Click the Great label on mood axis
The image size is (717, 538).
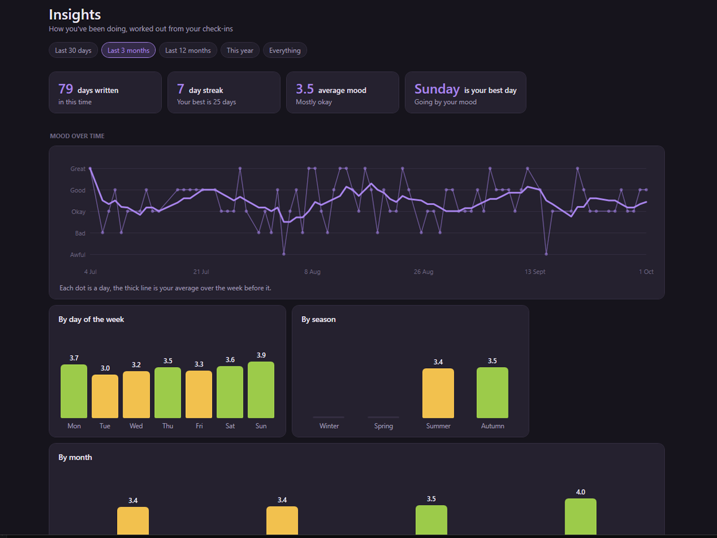click(78, 169)
